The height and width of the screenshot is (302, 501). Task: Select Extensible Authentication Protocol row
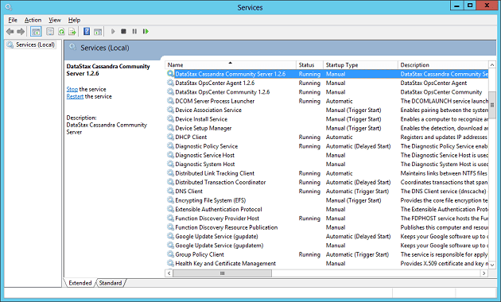[327, 210]
